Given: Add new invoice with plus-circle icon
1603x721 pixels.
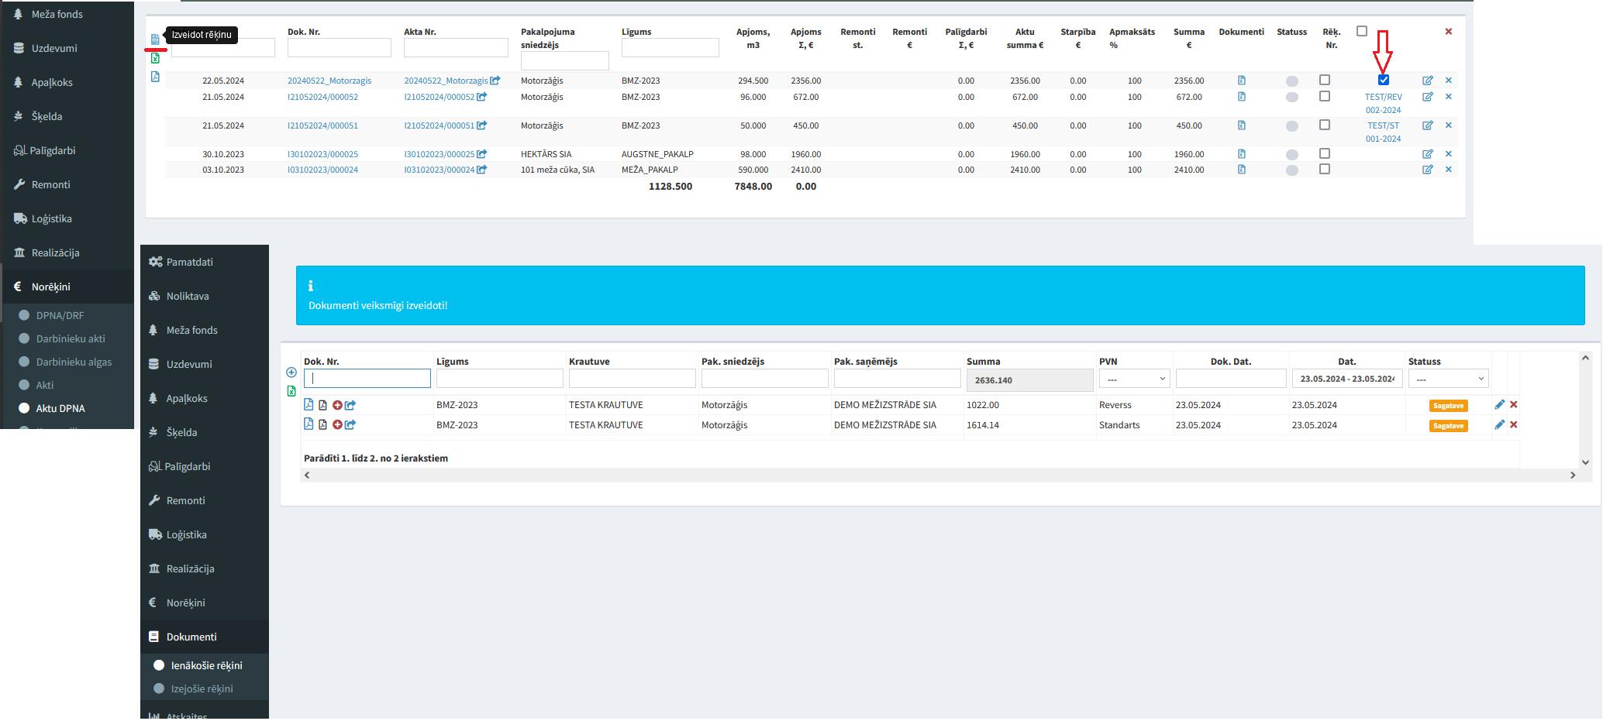Looking at the screenshot, I should [x=291, y=373].
